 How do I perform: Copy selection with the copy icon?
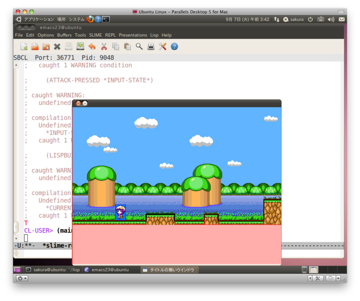click(x=116, y=47)
